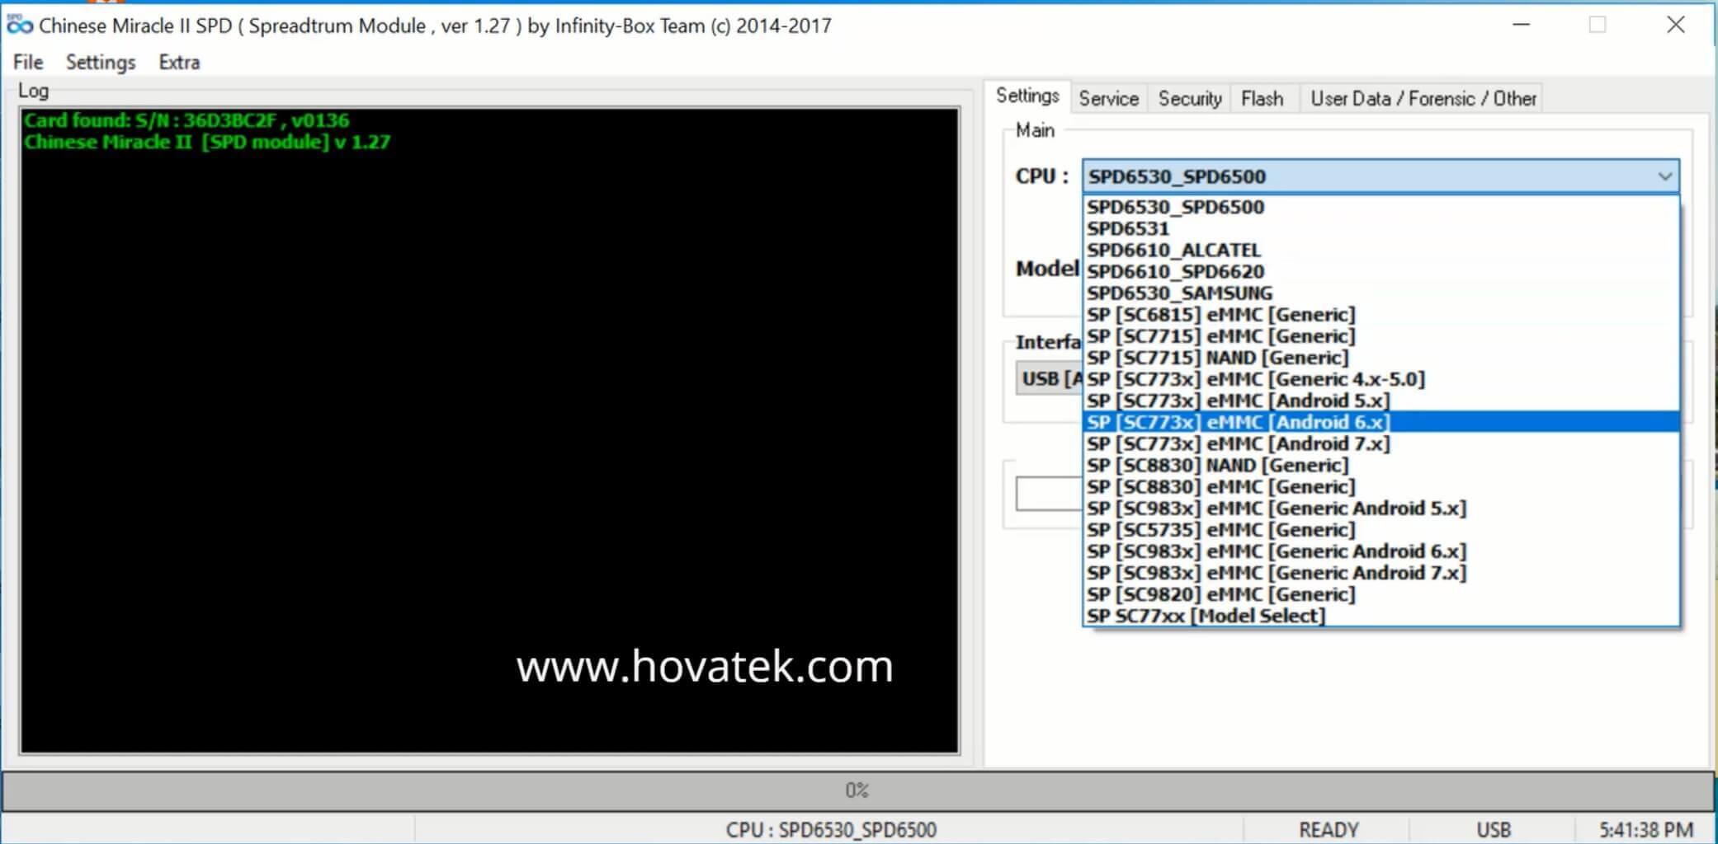
Task: Select SP [SC7715] eMMC [Generic]
Action: point(1381,335)
